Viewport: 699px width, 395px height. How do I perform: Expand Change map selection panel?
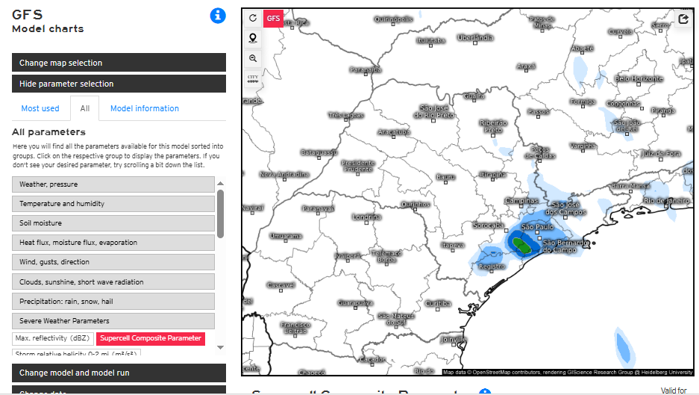pyautogui.click(x=119, y=63)
